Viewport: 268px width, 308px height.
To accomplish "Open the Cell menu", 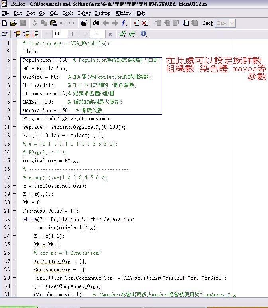I will [x=54, y=13].
